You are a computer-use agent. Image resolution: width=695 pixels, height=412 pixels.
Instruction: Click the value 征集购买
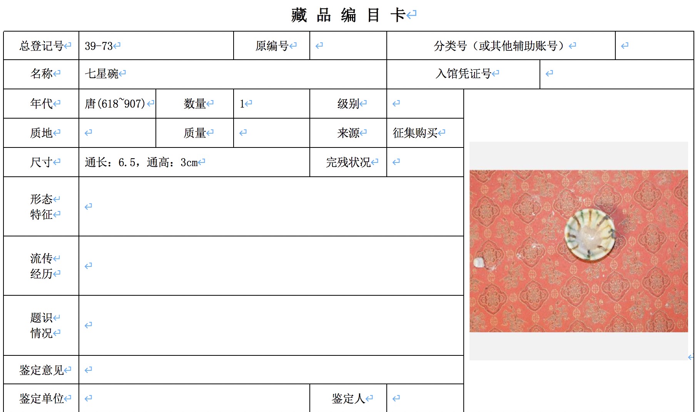(415, 133)
